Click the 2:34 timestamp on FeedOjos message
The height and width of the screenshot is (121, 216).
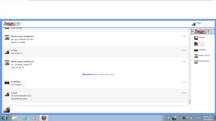[x=184, y=82]
